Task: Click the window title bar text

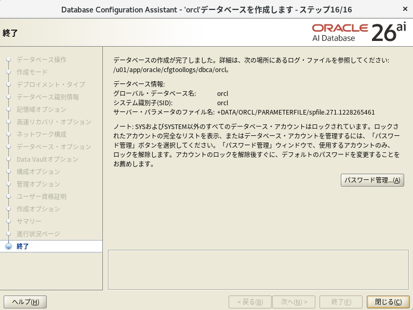Action: (207, 10)
